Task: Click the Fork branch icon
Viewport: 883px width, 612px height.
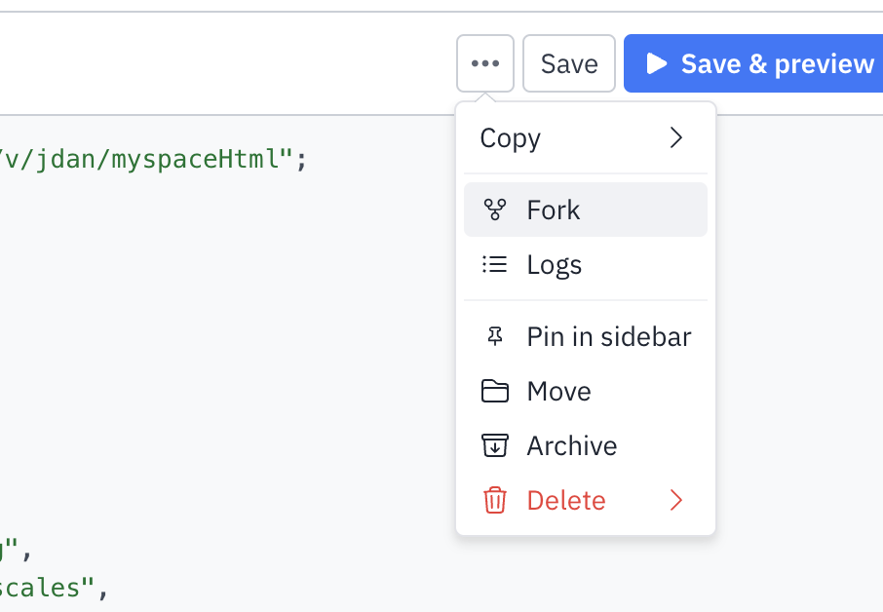Action: [x=495, y=210]
